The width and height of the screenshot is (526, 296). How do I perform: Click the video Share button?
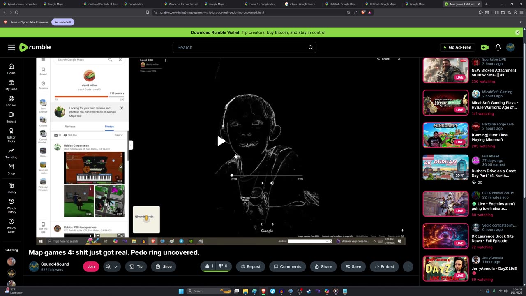coord(323,266)
